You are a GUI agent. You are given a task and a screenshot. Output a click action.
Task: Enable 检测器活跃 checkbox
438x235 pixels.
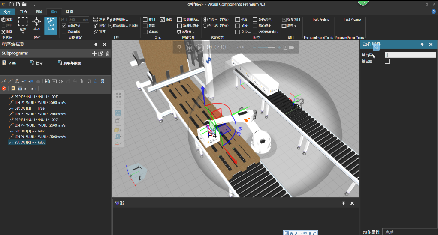179,19
